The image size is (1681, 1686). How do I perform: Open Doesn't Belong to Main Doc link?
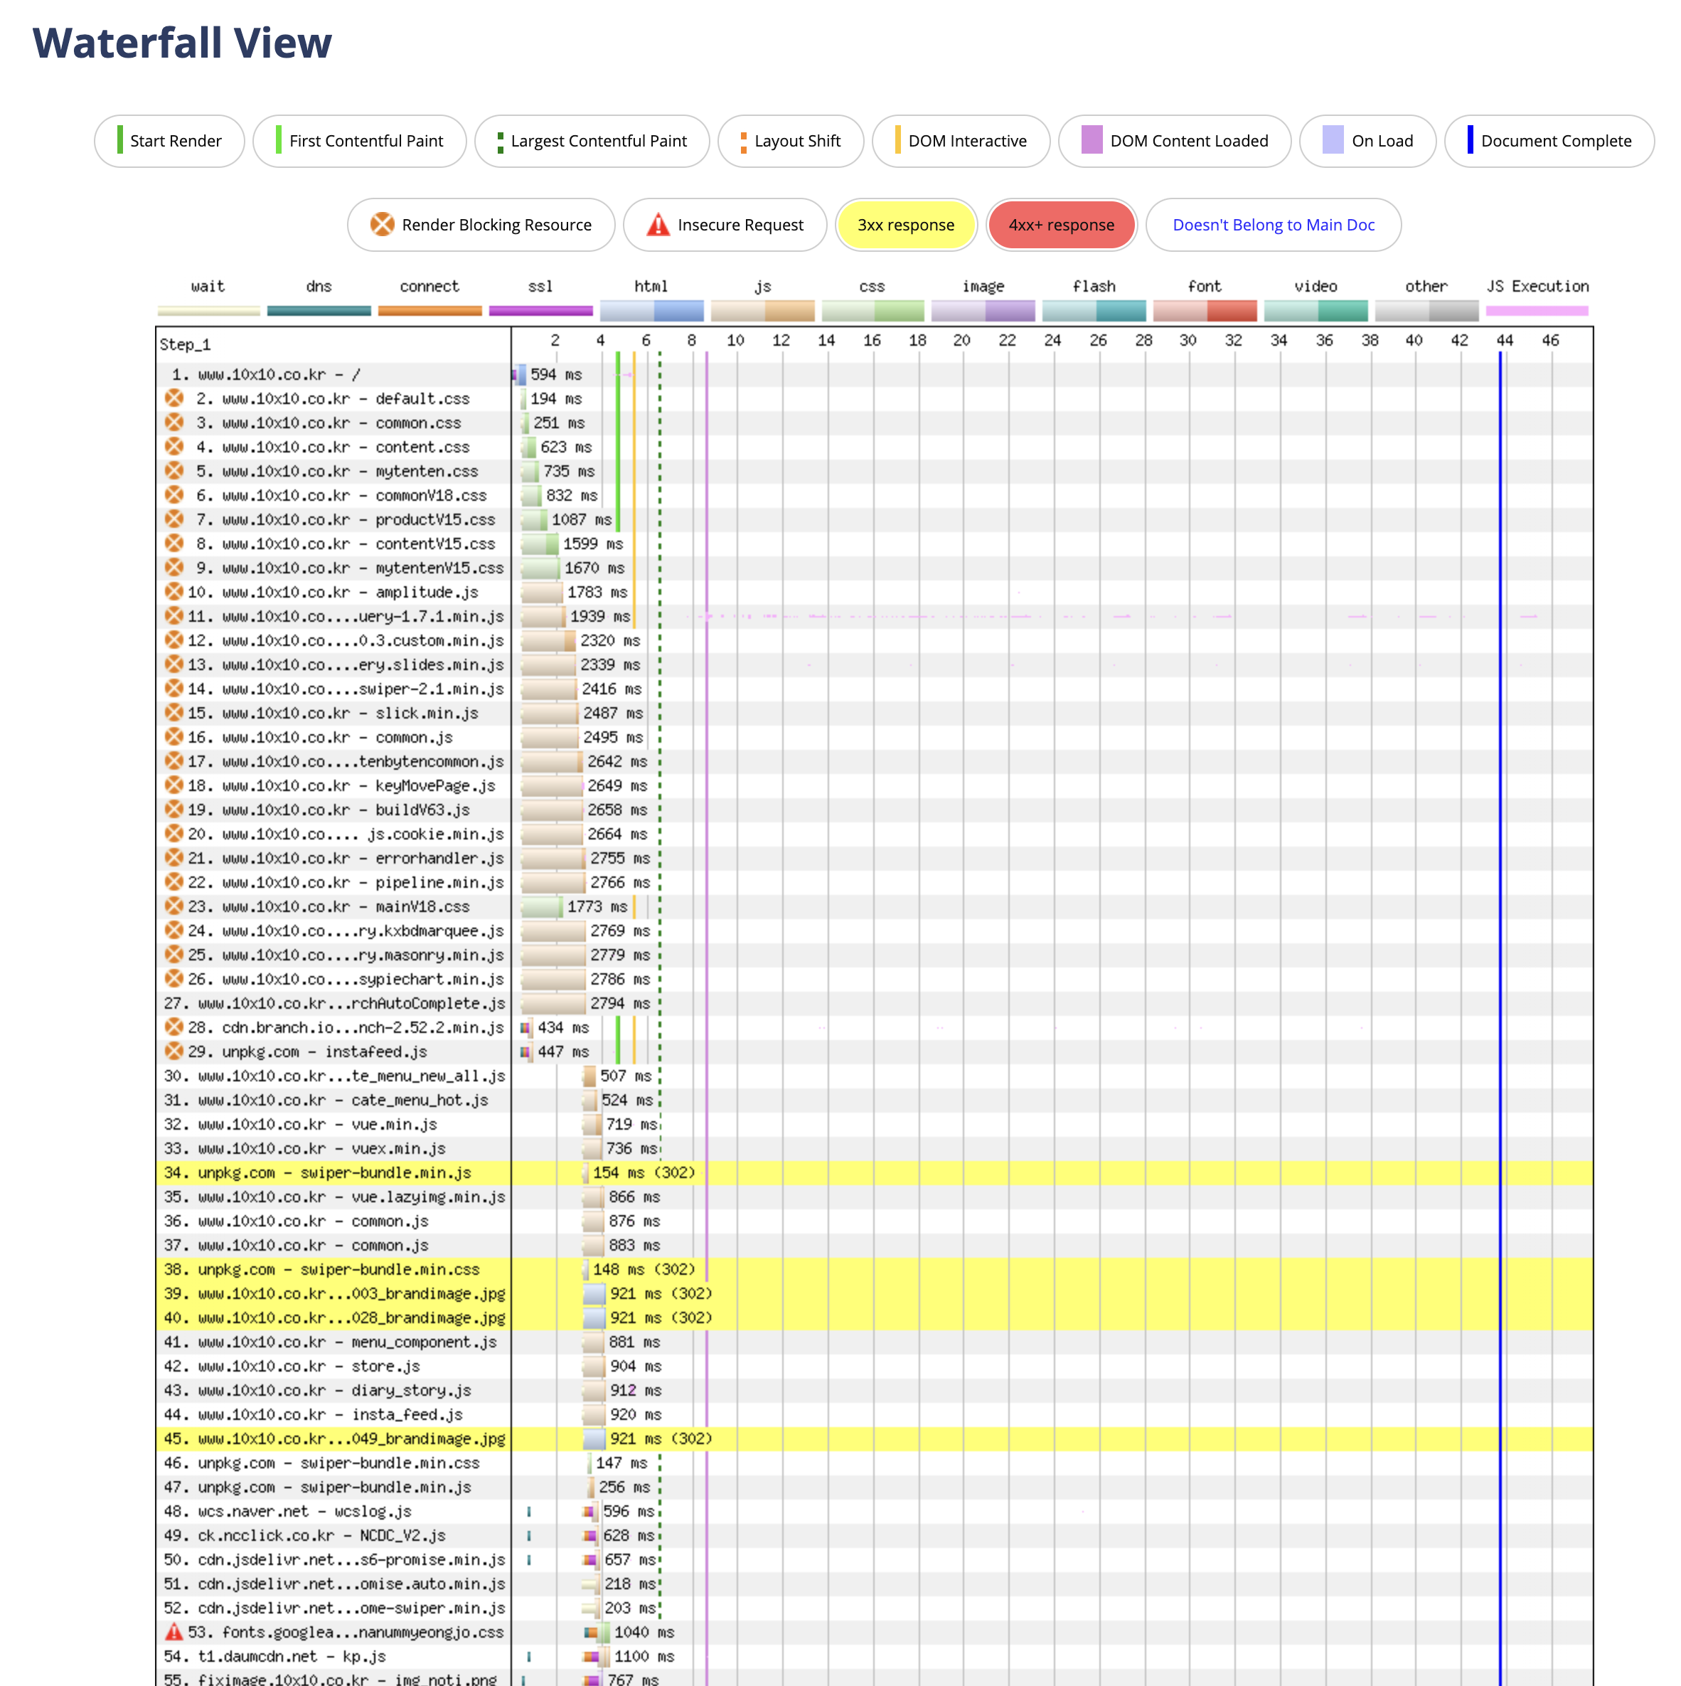[1273, 225]
